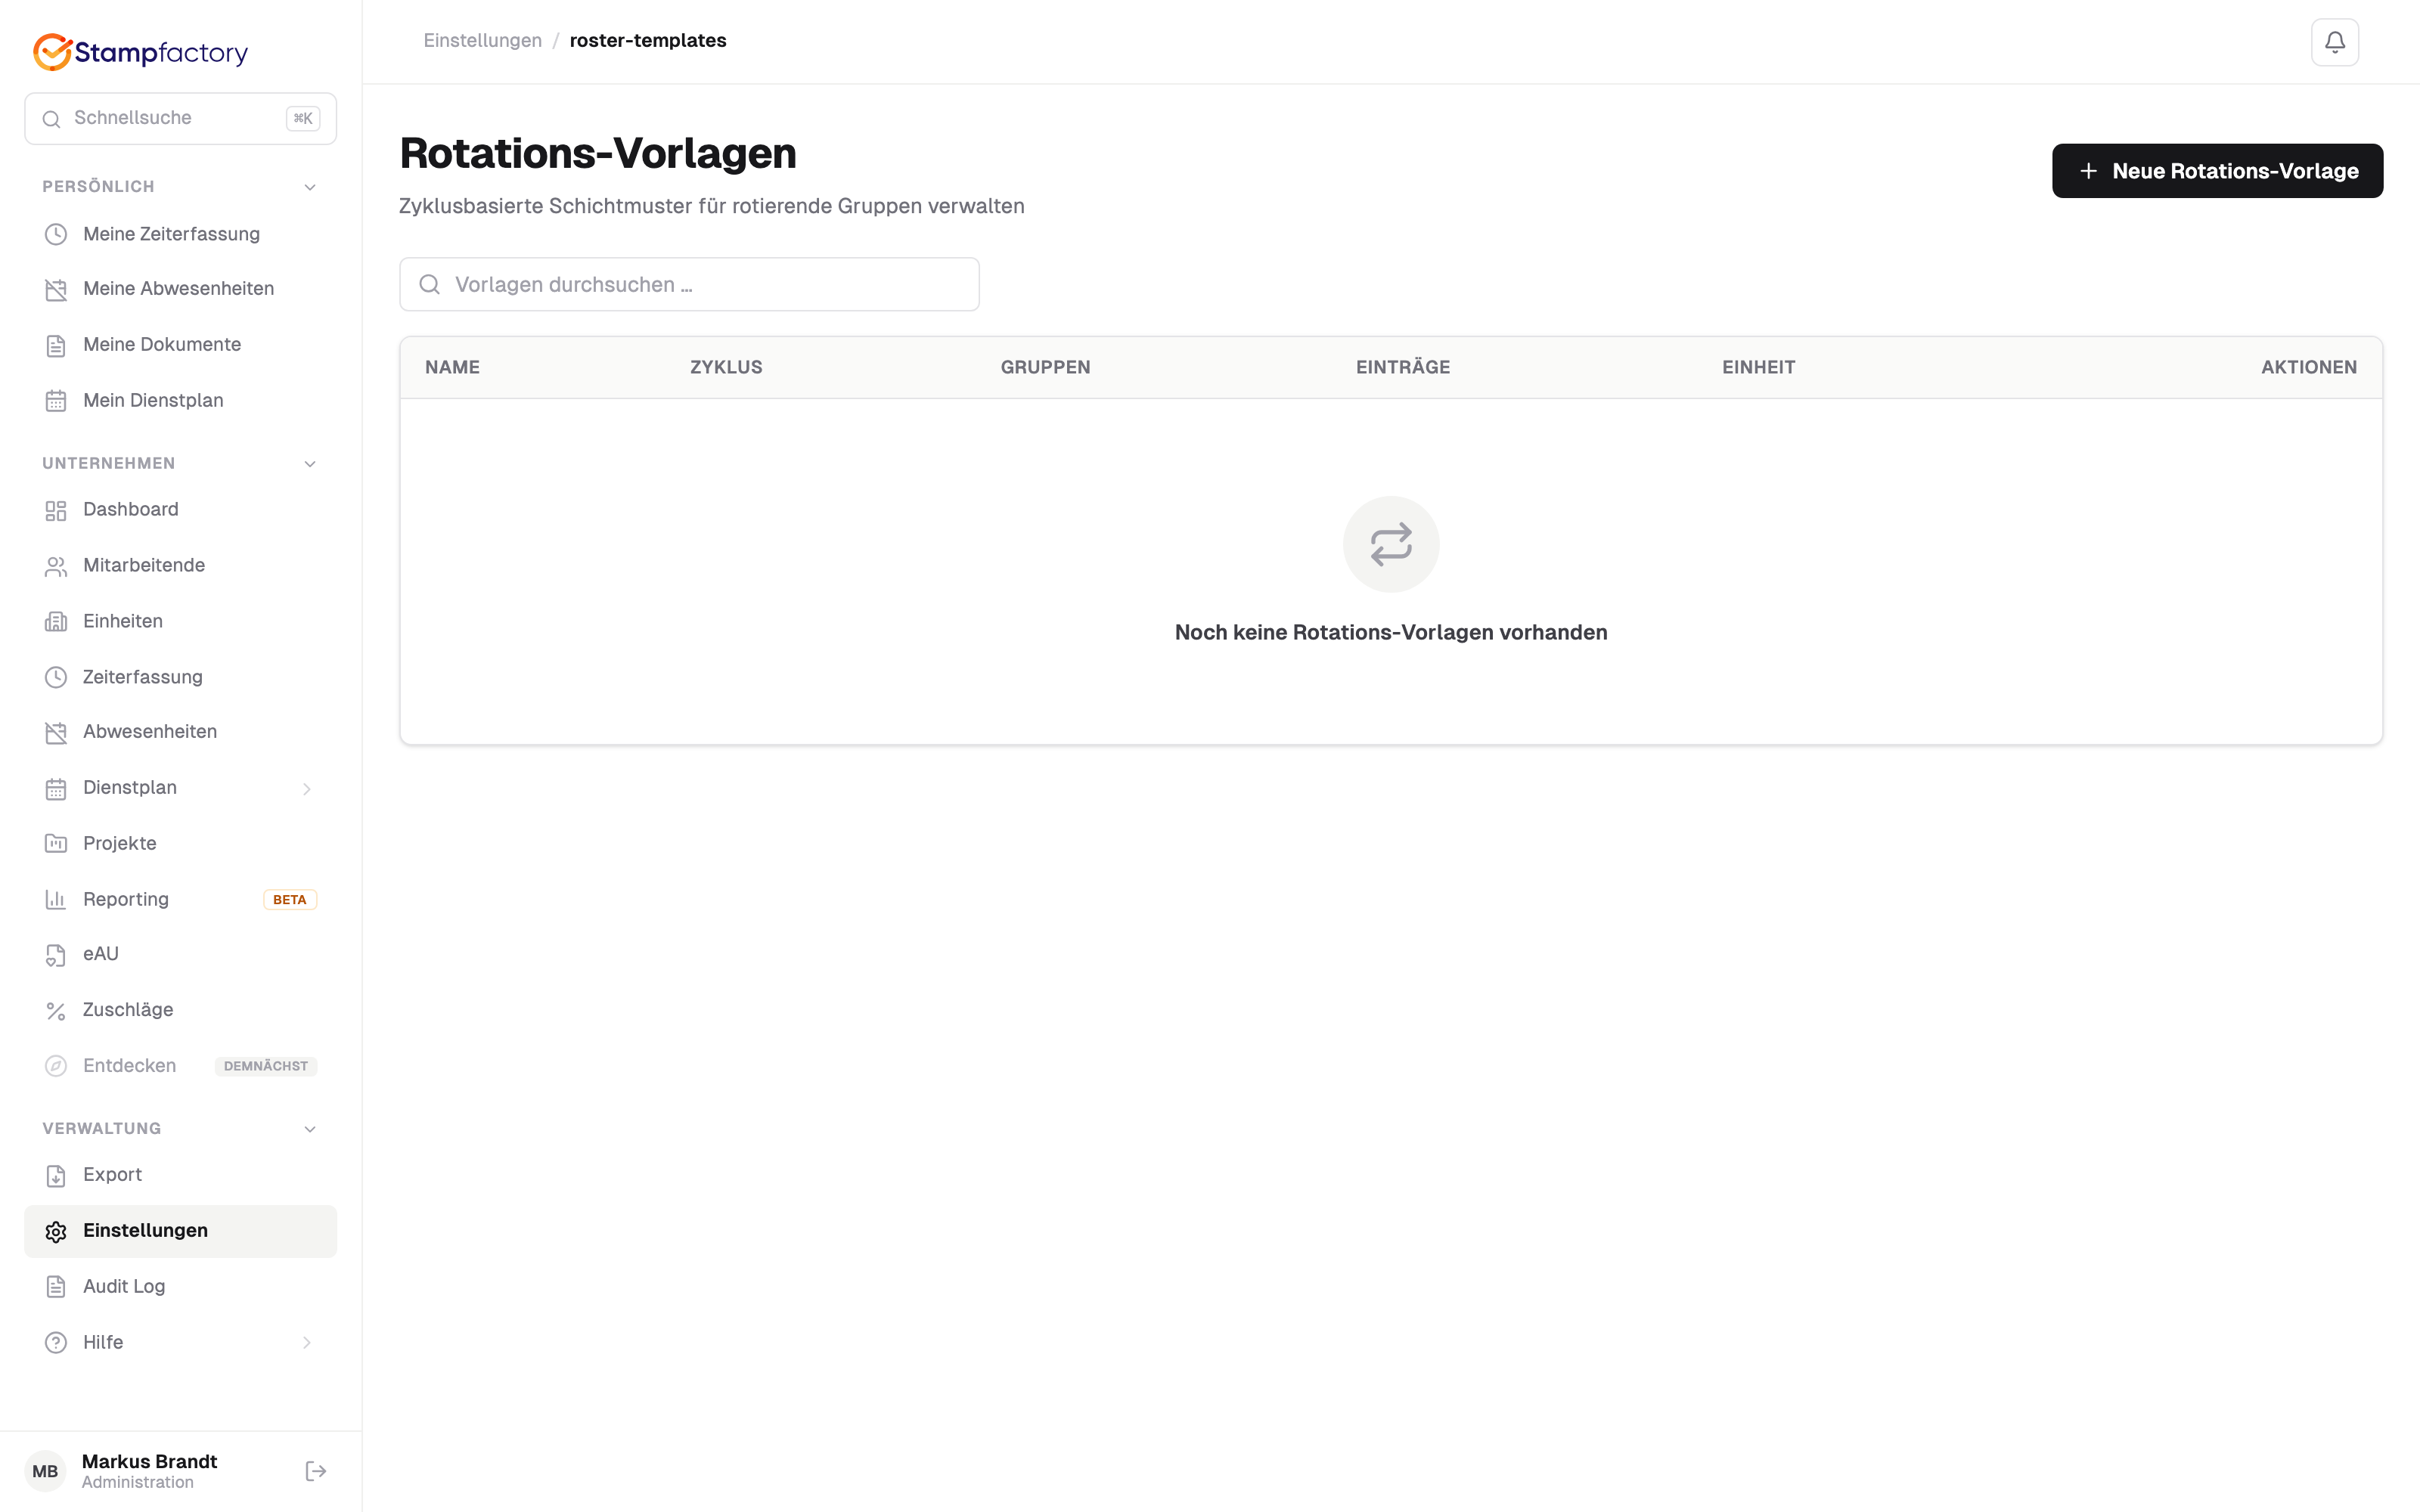Click the MB user avatar
The image size is (2420, 1512).
click(x=45, y=1471)
